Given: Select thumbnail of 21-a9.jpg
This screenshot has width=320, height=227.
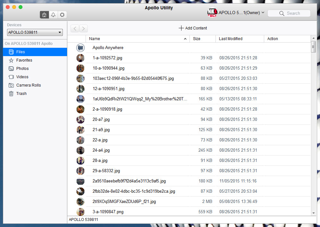Looking at the screenshot, I should (x=80, y=130).
